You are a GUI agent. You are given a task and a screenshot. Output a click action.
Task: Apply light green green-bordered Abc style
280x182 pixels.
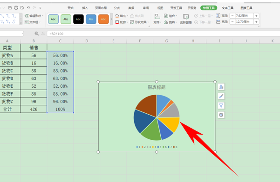click(66, 19)
